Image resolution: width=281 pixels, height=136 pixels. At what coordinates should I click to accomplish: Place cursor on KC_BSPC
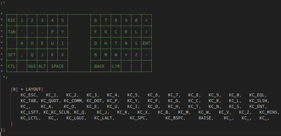(x=175, y=118)
